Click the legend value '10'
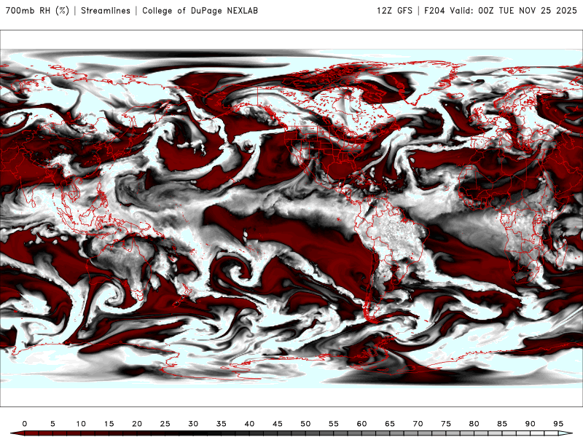Image resolution: width=583 pixels, height=437 pixels. [81, 424]
